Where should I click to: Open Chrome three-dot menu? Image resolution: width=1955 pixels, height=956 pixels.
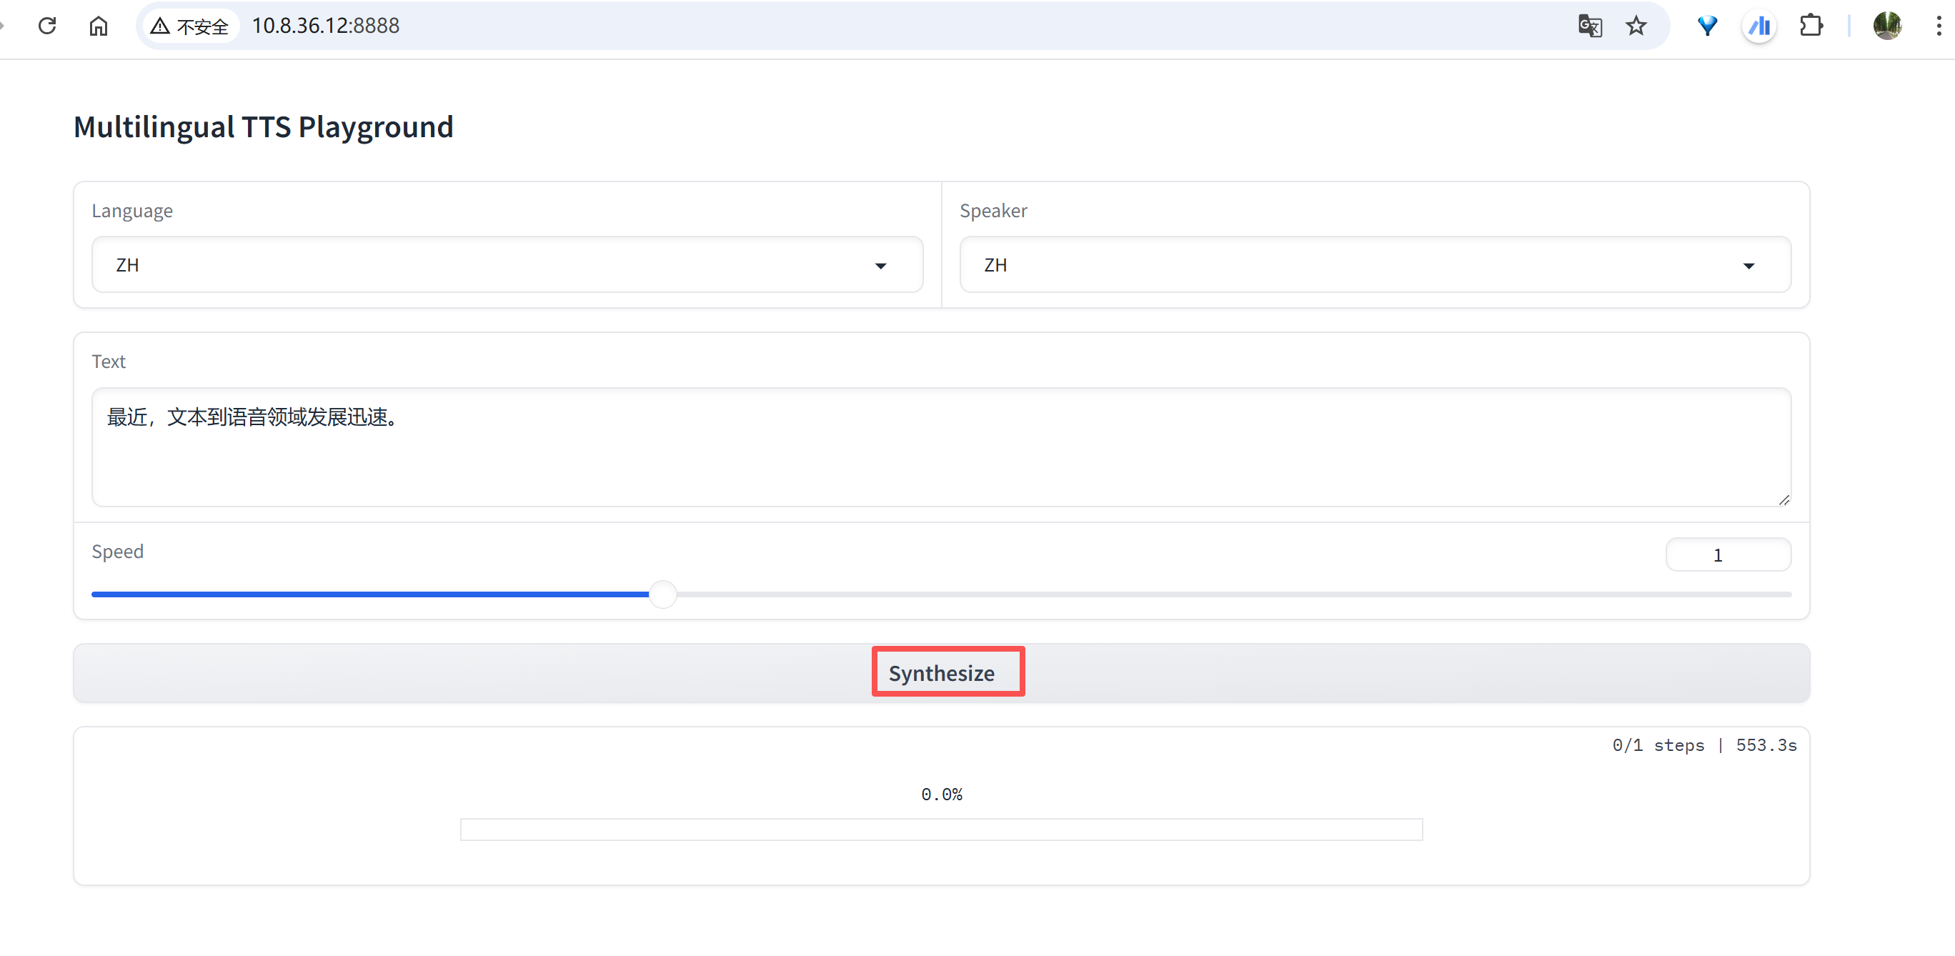pos(1939,26)
